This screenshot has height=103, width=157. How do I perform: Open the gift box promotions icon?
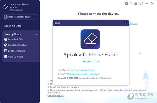(x=126, y=3)
